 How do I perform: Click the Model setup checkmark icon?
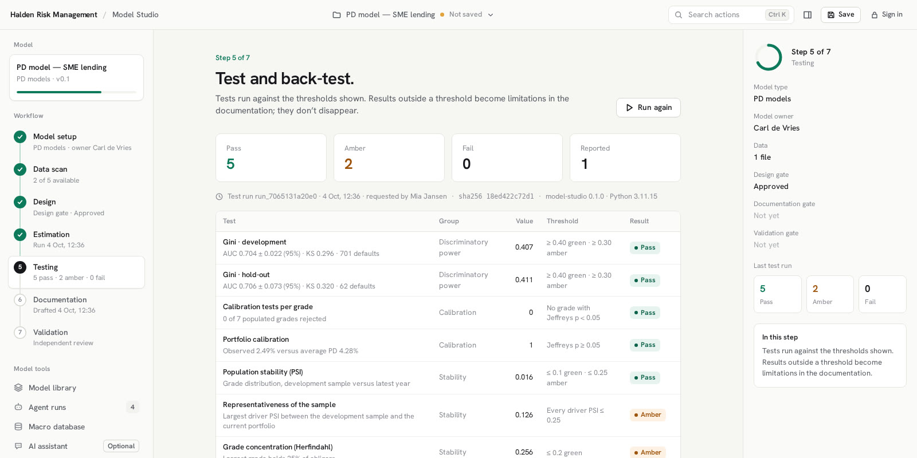(20, 137)
